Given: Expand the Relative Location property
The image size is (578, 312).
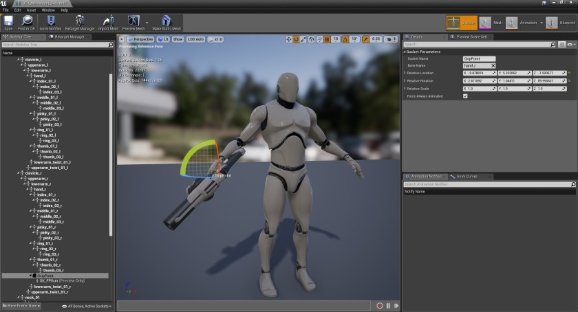Looking at the screenshot, I should (x=405, y=73).
